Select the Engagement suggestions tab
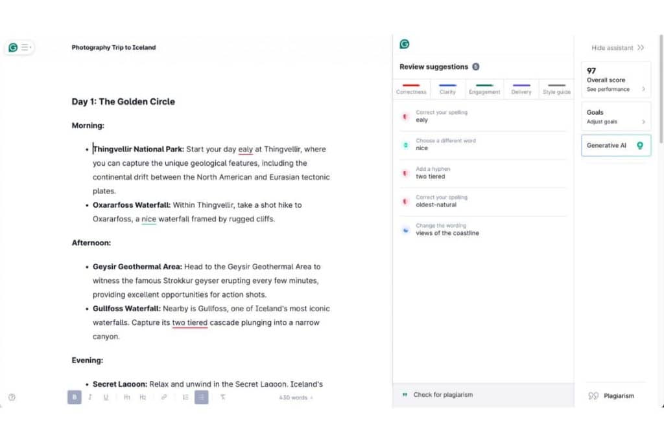664x442 pixels. pyautogui.click(x=484, y=89)
